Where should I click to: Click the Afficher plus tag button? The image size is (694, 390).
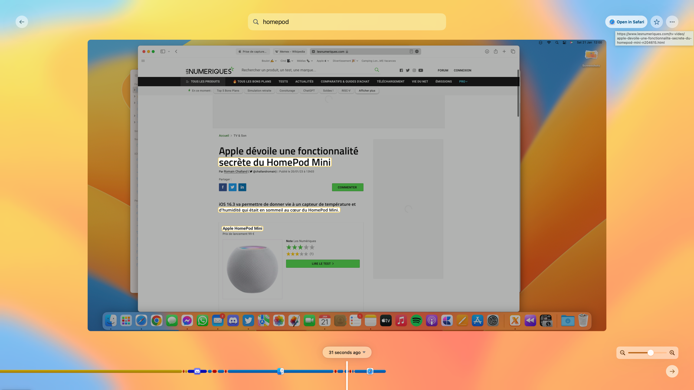pos(367,91)
